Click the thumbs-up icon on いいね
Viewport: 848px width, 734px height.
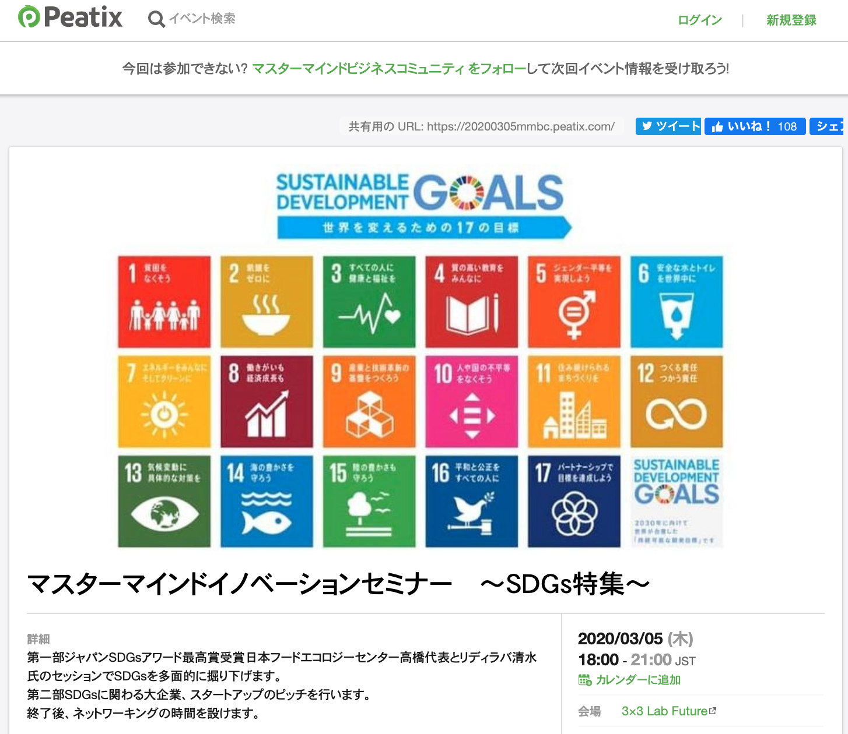(717, 126)
